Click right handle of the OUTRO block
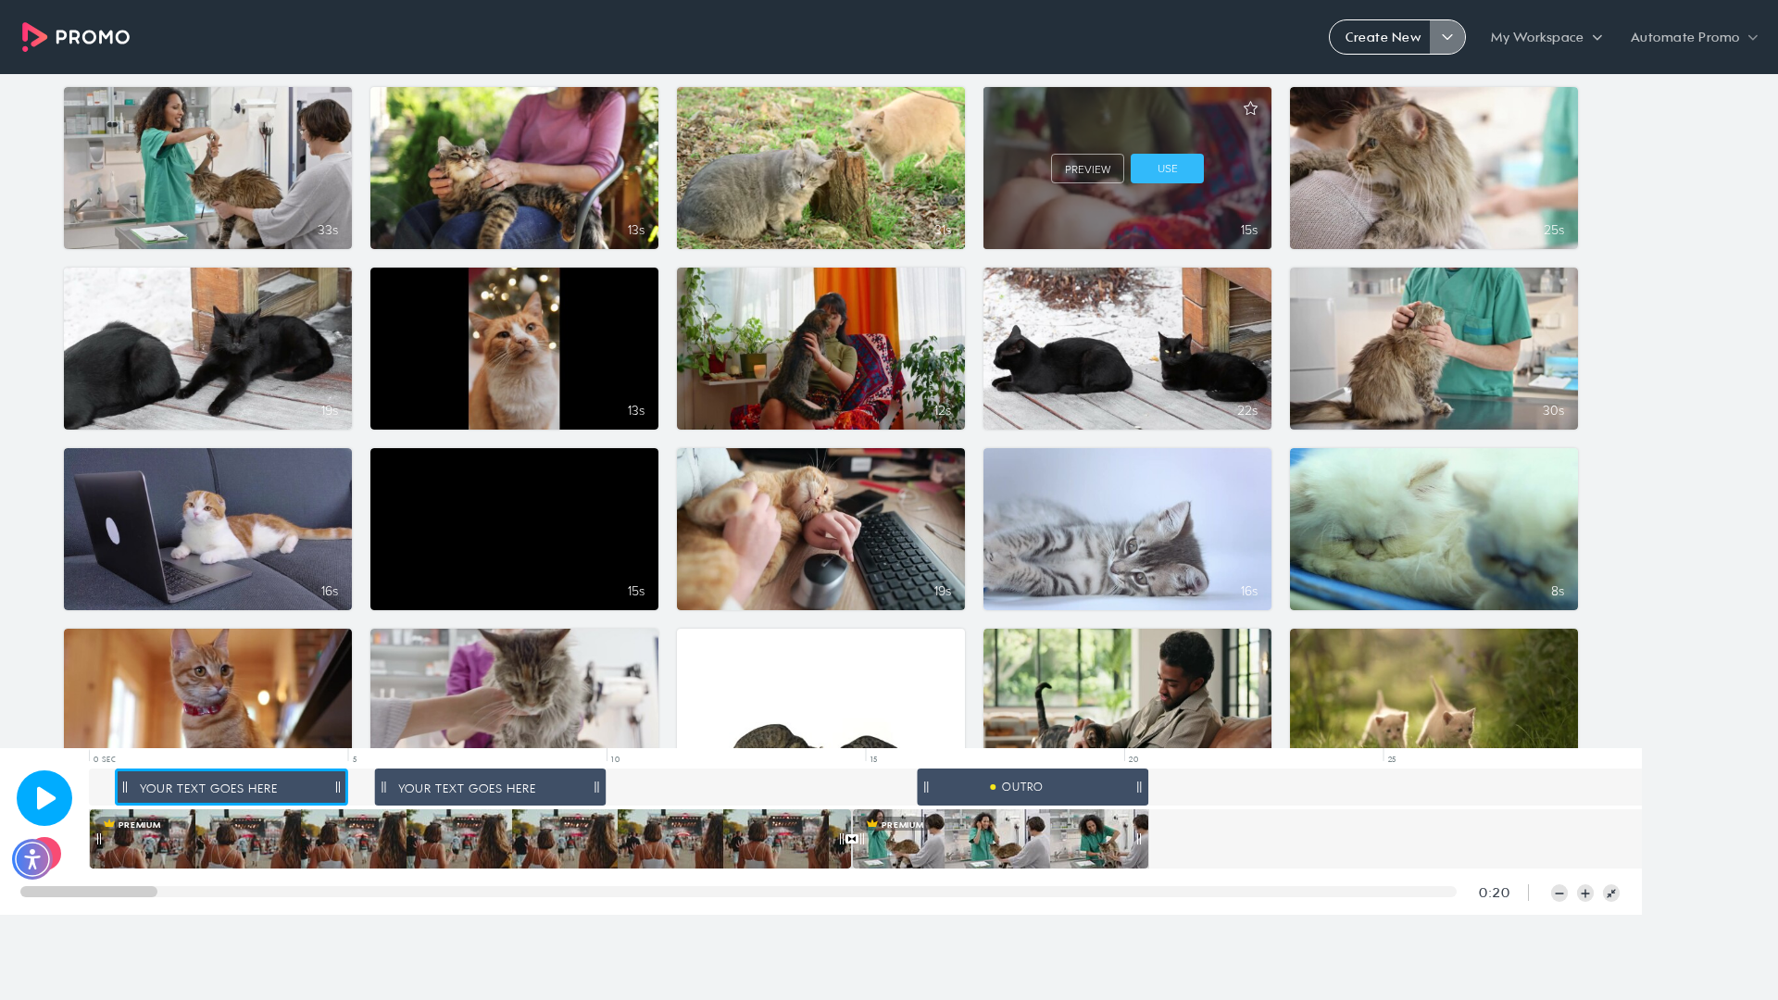Viewport: 1778px width, 1000px height. point(1139,787)
